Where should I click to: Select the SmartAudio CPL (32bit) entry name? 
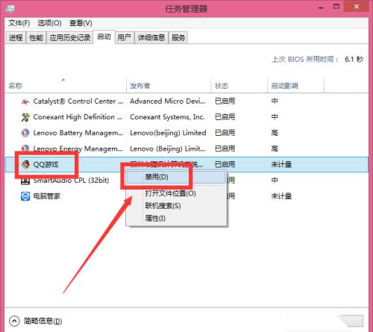click(71, 181)
